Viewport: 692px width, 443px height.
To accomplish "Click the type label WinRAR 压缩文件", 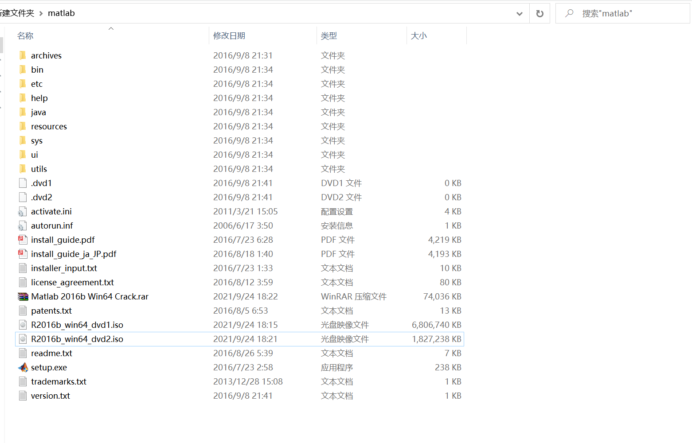I will [354, 296].
